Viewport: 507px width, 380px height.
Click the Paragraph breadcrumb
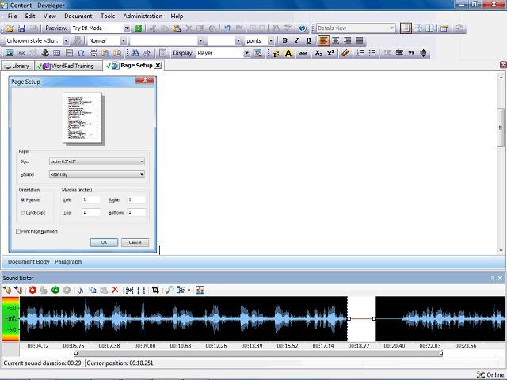68,262
